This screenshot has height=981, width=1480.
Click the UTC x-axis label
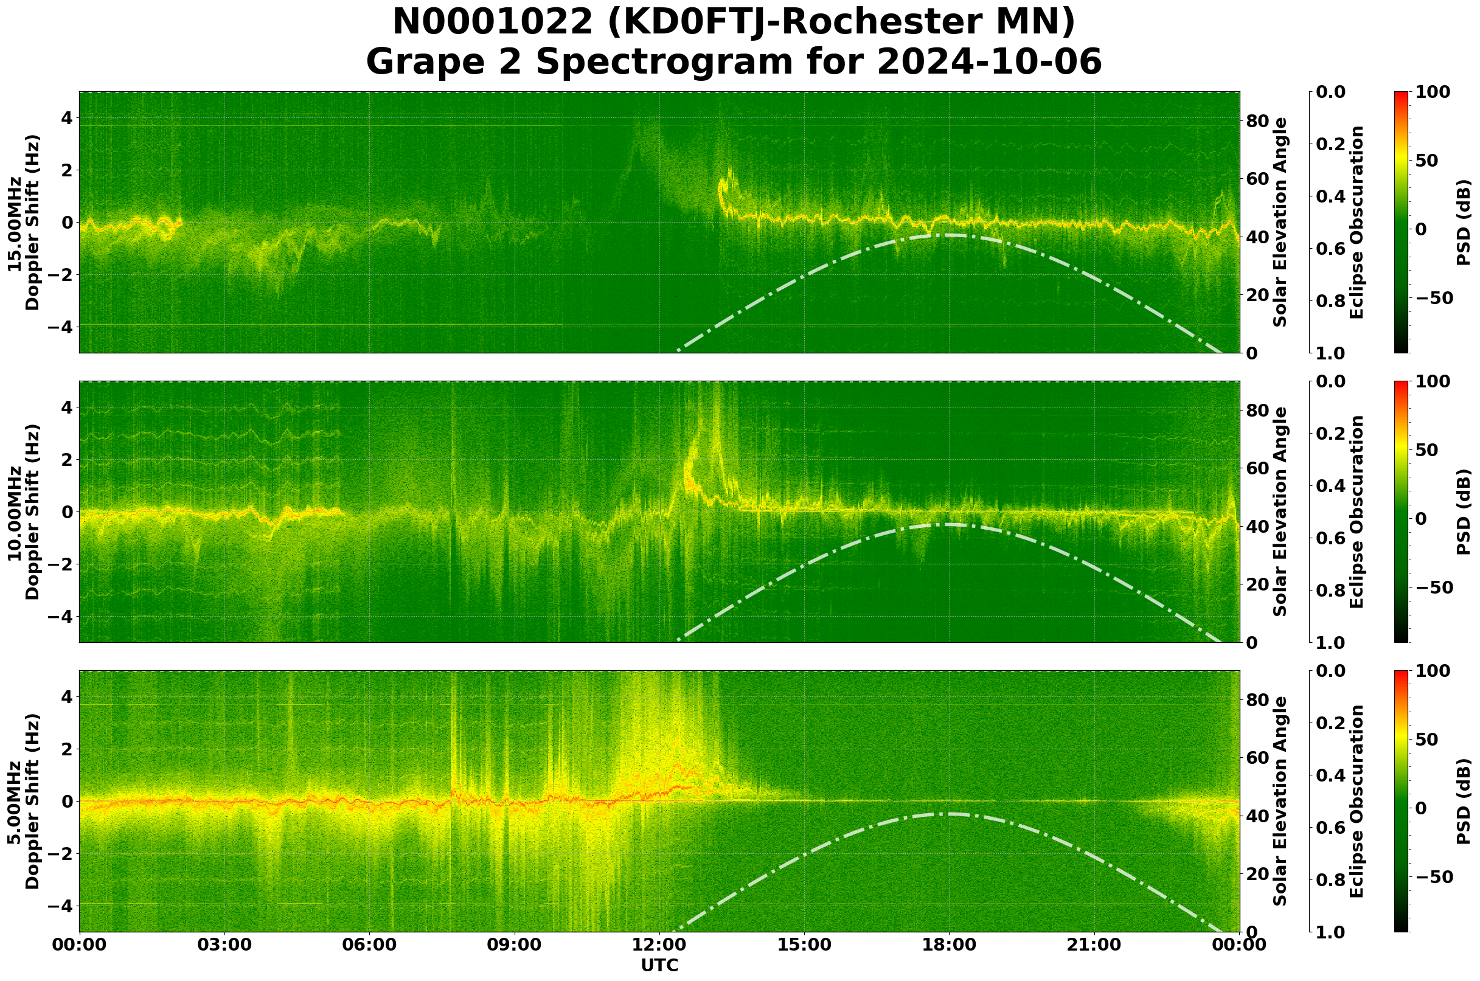[659, 965]
